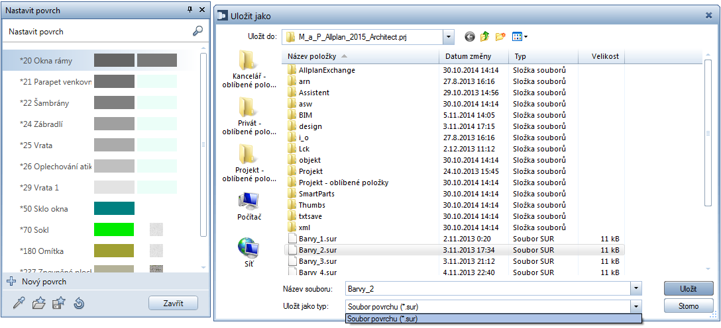This screenshot has width=721, height=328.
Task: Click the load favorite surfaces folder icon
Action: 38,304
